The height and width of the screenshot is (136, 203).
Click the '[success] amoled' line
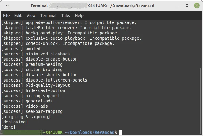tap(21, 49)
